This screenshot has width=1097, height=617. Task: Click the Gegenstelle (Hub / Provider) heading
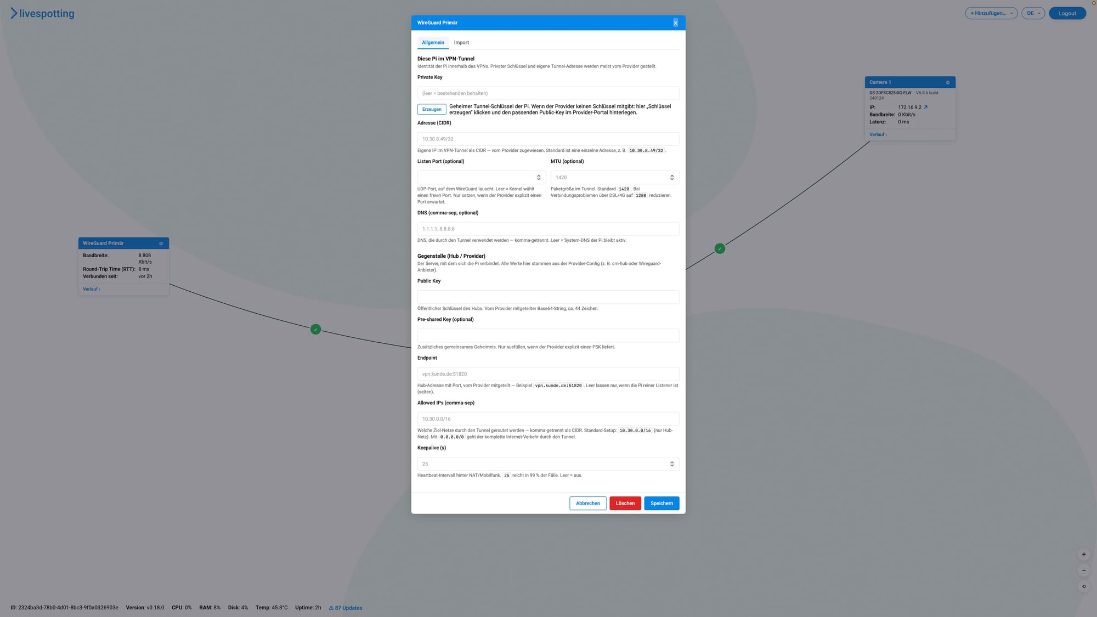click(451, 256)
